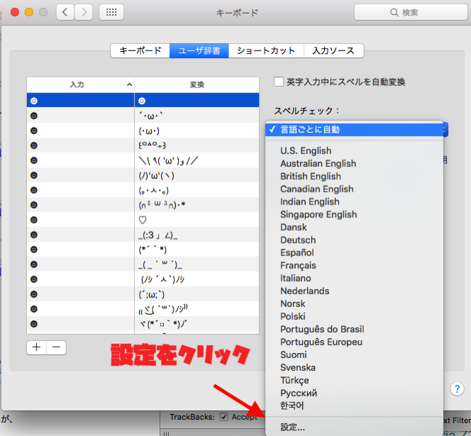The width and height of the screenshot is (471, 436).
Task: Switch to the ショートカット tab
Action: click(x=266, y=50)
